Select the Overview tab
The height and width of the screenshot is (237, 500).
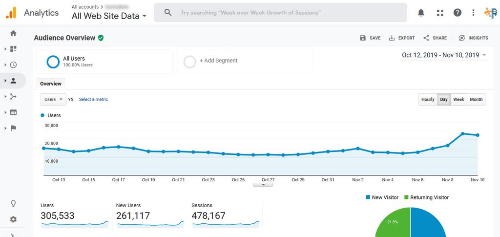51,84
